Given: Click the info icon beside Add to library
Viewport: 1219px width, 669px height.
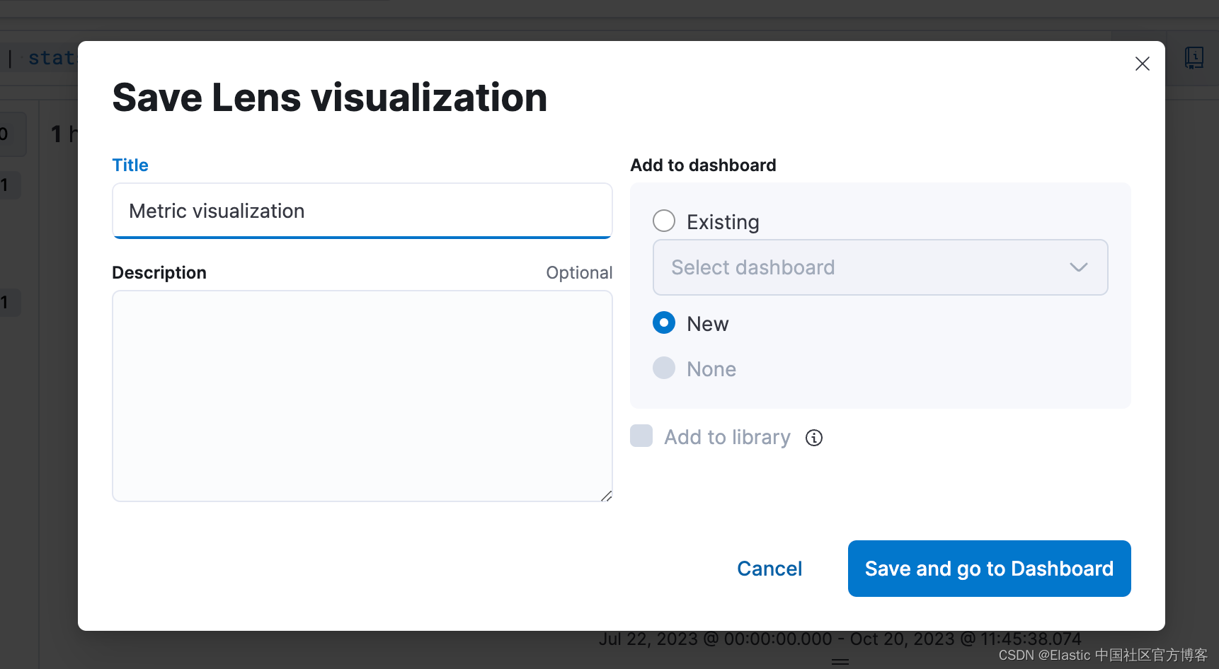Looking at the screenshot, I should tap(814, 438).
